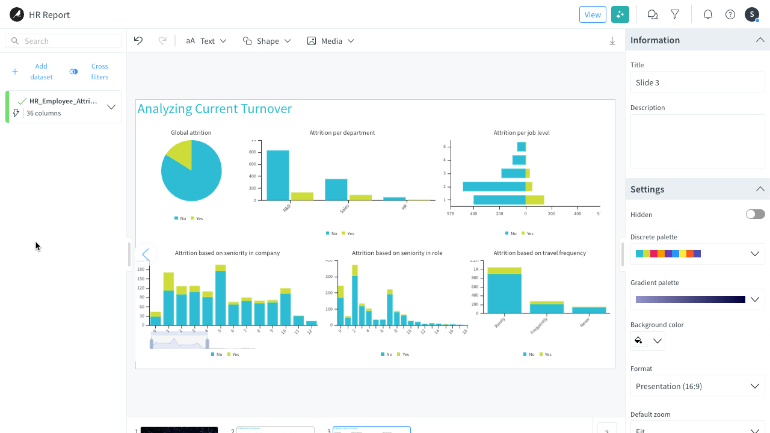The height and width of the screenshot is (433, 770).
Task: Open the notifications bell
Action: (708, 14)
